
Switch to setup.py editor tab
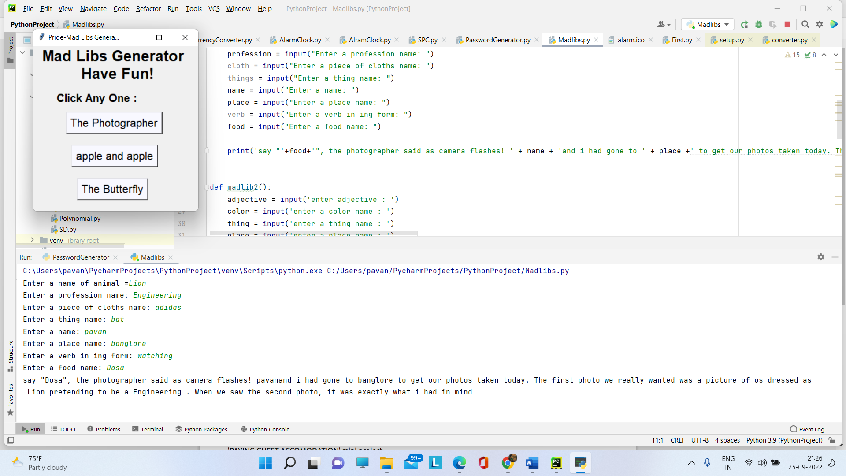click(x=731, y=40)
